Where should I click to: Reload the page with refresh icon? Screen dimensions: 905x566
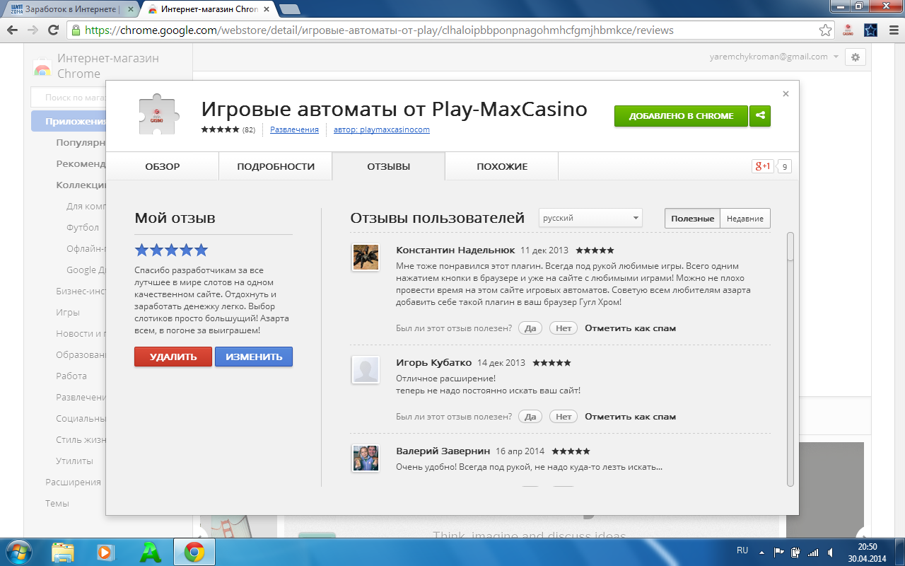(53, 30)
